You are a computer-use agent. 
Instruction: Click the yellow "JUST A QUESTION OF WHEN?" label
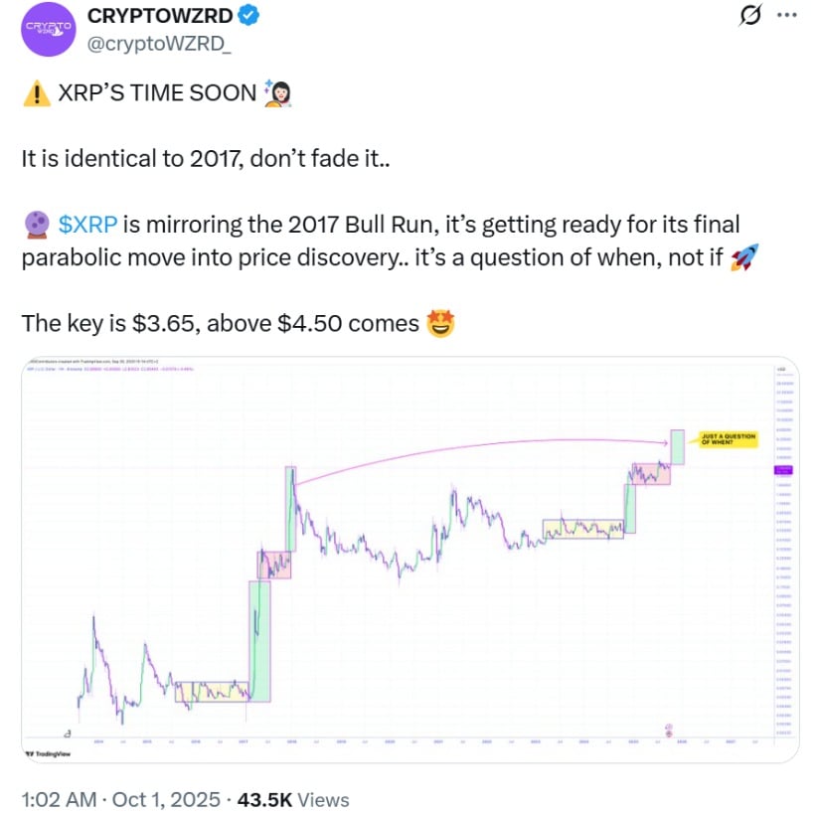(x=729, y=440)
